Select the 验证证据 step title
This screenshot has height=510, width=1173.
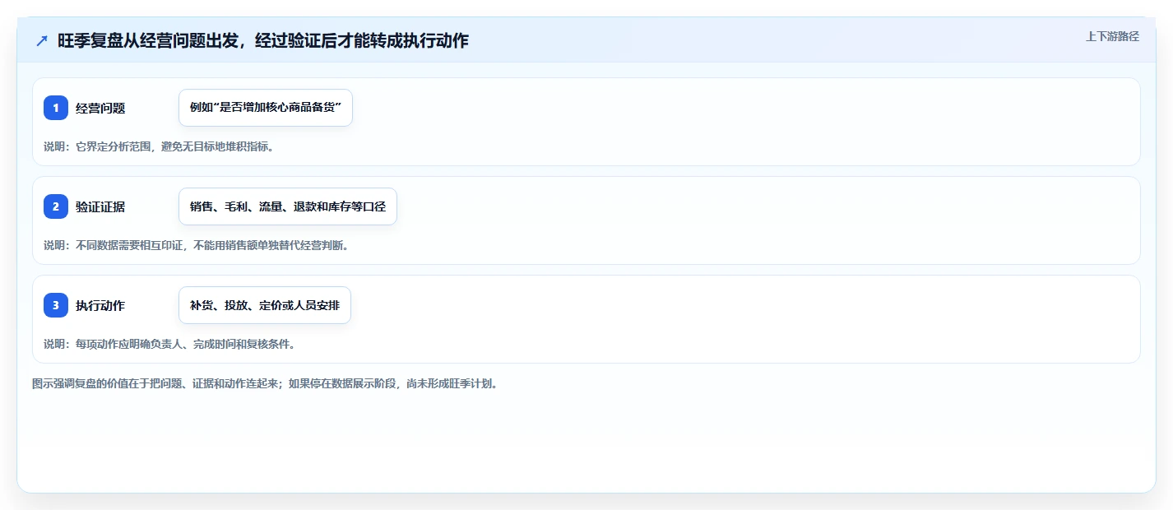(x=100, y=206)
